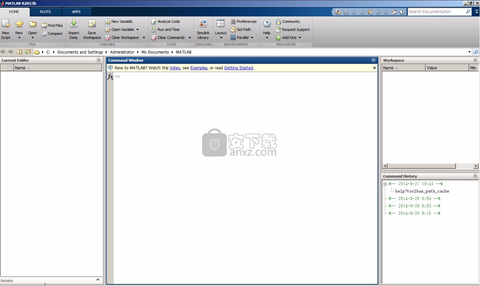Expand Open Variable dropdown arrow
Screen dimensions: 480x286
coord(138,29)
